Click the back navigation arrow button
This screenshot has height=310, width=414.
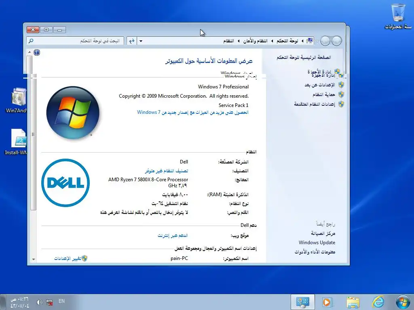point(337,41)
